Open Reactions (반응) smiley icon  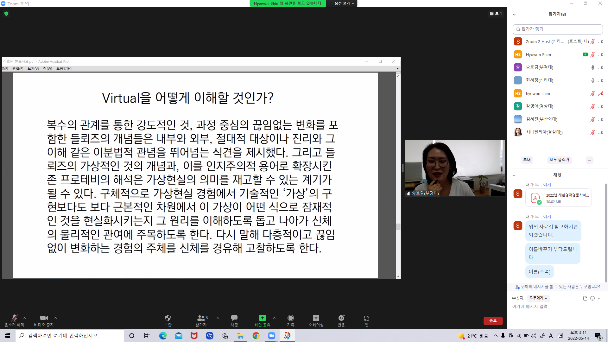pos(341,318)
